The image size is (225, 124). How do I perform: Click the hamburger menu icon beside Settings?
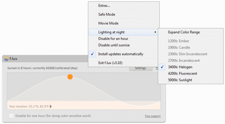tap(156, 68)
